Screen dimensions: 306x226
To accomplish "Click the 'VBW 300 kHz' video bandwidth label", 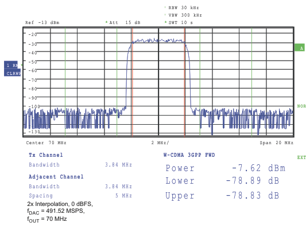I will pos(185,15).
